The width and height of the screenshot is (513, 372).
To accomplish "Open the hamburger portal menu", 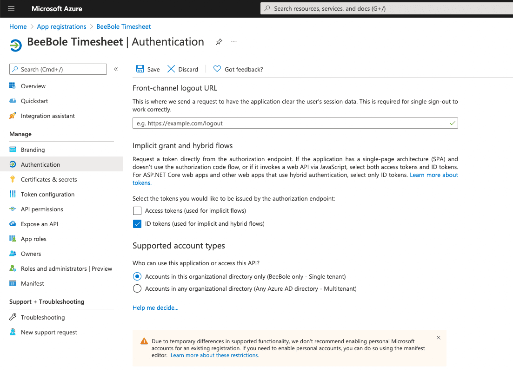I will pos(11,8).
